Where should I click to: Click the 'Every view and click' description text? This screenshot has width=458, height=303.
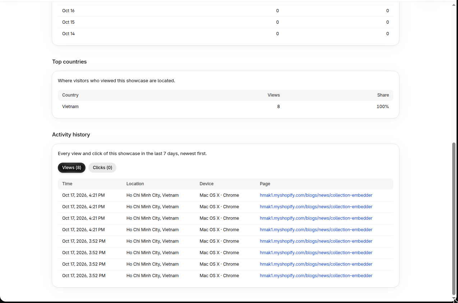pyautogui.click(x=132, y=154)
